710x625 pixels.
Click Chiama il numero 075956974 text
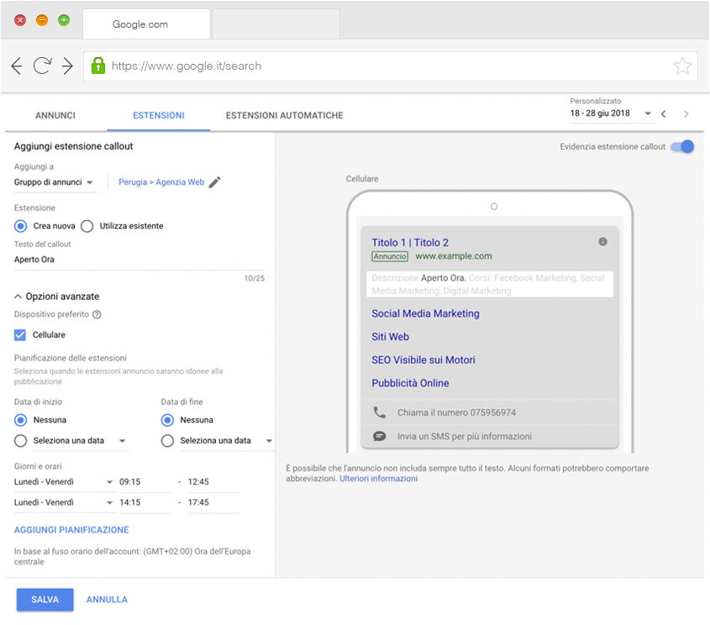pyautogui.click(x=456, y=412)
